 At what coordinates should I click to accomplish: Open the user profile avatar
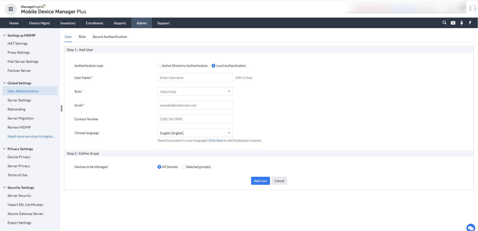coord(473,8)
